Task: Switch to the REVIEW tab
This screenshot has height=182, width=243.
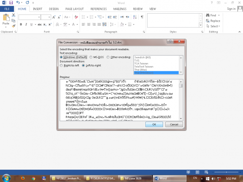Action: pos(138,9)
